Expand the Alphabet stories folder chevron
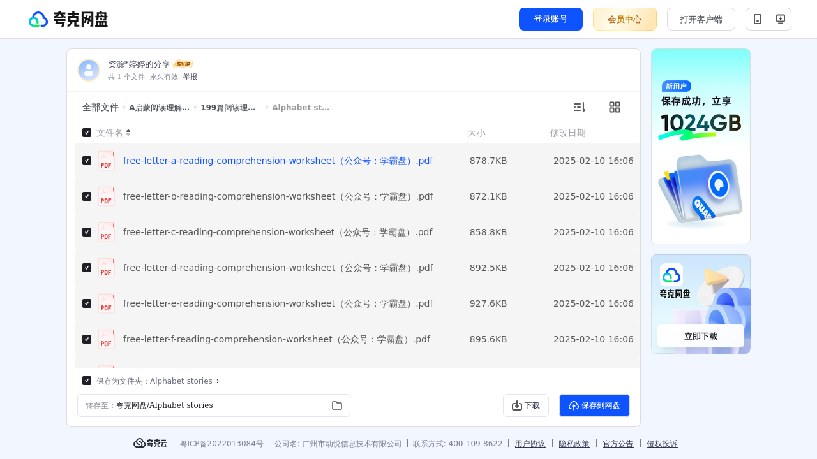817x459 pixels. click(x=218, y=381)
